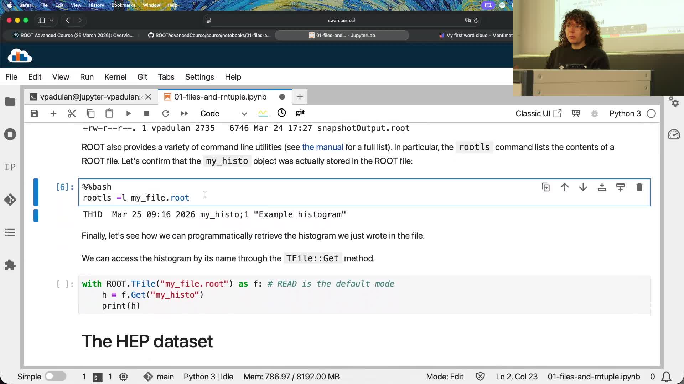Screen dimensions: 684x384
Task: Click the main git branch indicator in status bar
Action: point(159,377)
